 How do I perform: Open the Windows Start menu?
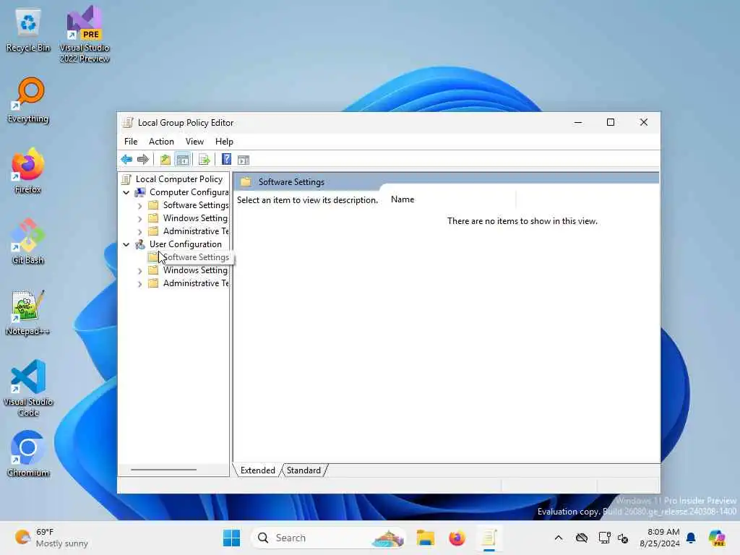coord(231,538)
